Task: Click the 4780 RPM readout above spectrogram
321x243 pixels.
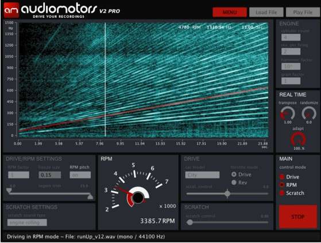Action: coord(189,27)
